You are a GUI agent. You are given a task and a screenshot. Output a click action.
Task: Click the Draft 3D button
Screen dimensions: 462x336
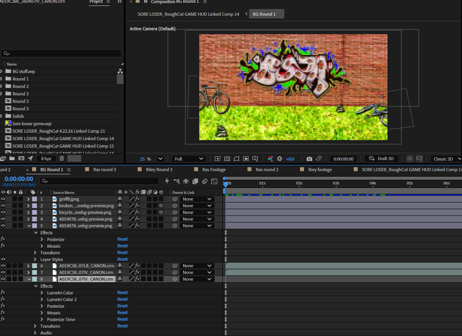pos(382,159)
